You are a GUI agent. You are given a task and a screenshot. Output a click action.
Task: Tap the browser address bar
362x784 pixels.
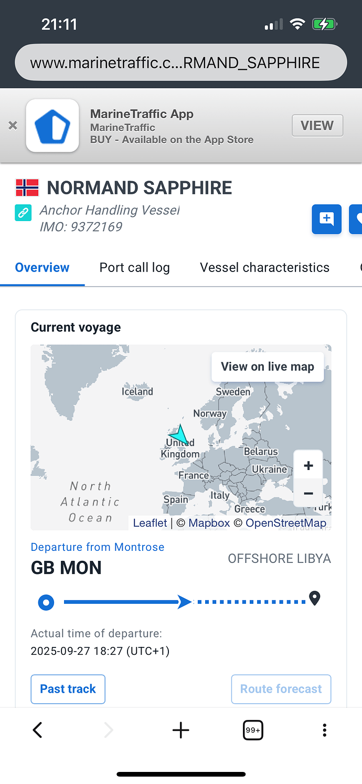181,63
